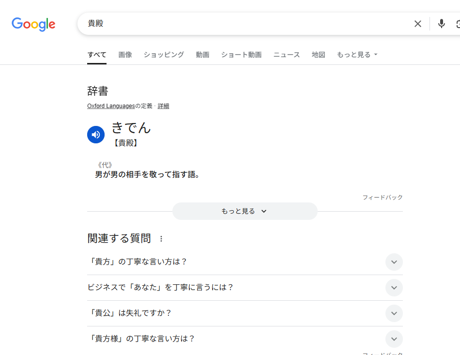The width and height of the screenshot is (460, 355).
Task: Click inside the search box containing 貴殿
Action: click(x=242, y=24)
